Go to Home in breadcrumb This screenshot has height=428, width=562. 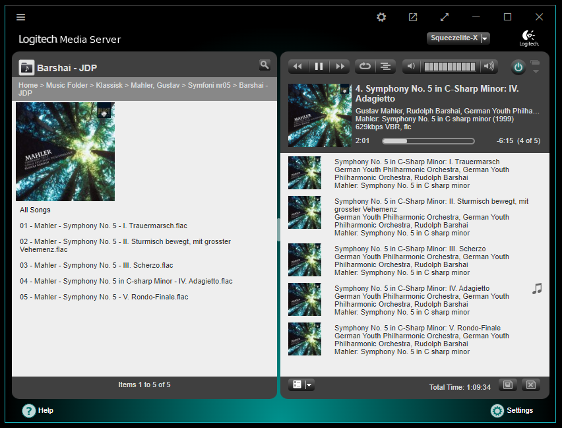click(28, 85)
